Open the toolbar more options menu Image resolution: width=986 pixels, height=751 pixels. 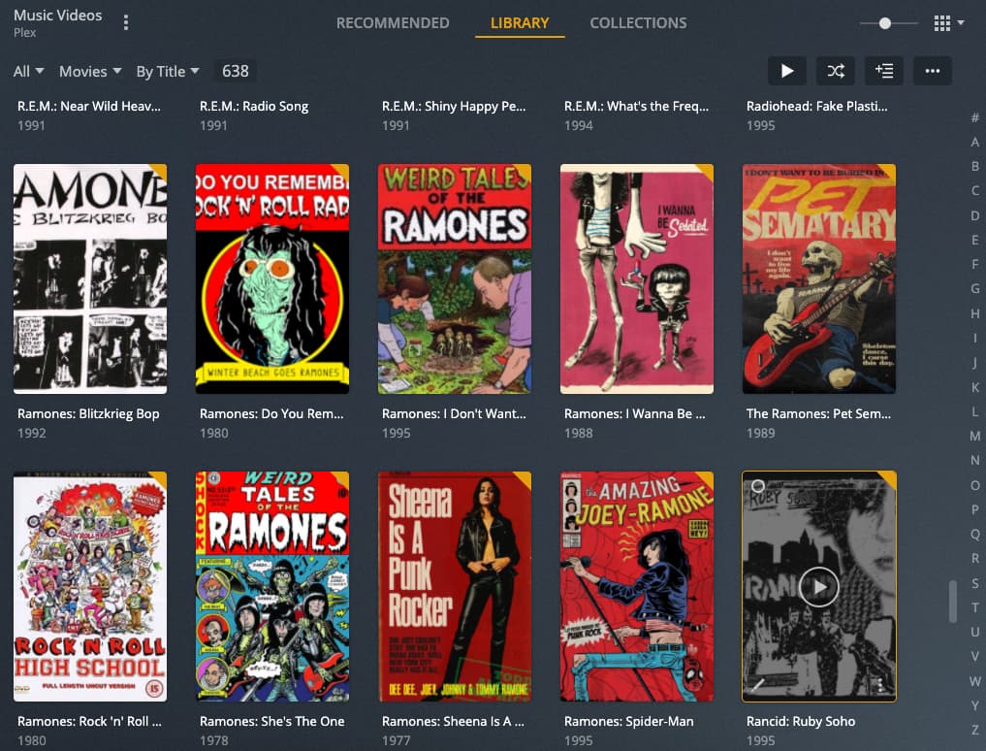click(933, 71)
